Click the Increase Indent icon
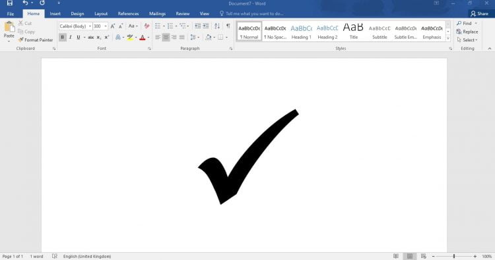Viewport: 495px width, 260px height. click(206, 26)
